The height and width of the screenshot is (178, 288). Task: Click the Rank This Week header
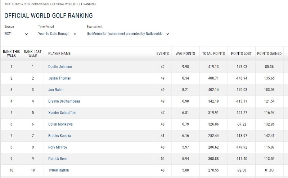pos(12,54)
